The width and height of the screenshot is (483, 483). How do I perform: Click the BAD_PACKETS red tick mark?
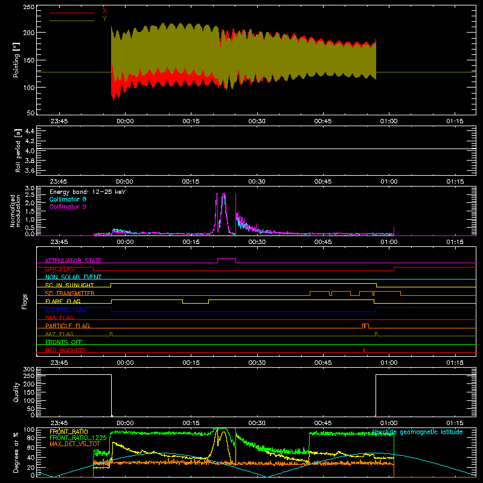[364, 350]
